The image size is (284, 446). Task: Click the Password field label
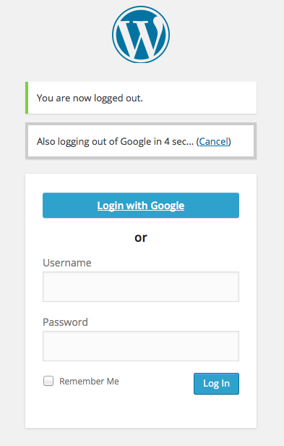click(x=65, y=322)
